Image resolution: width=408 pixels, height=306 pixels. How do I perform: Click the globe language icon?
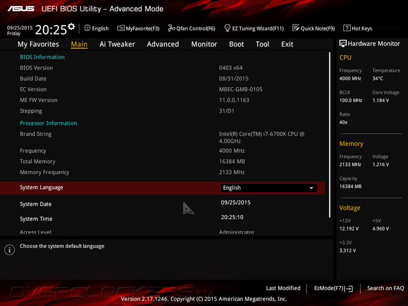point(87,28)
